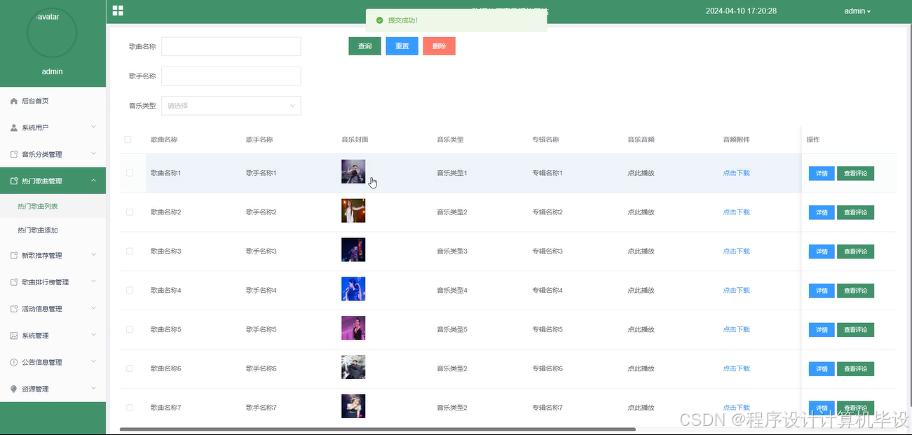Image resolution: width=912 pixels, height=435 pixels.
Task: Click 查看评论 button for 歌曲名称1
Action: [855, 173]
